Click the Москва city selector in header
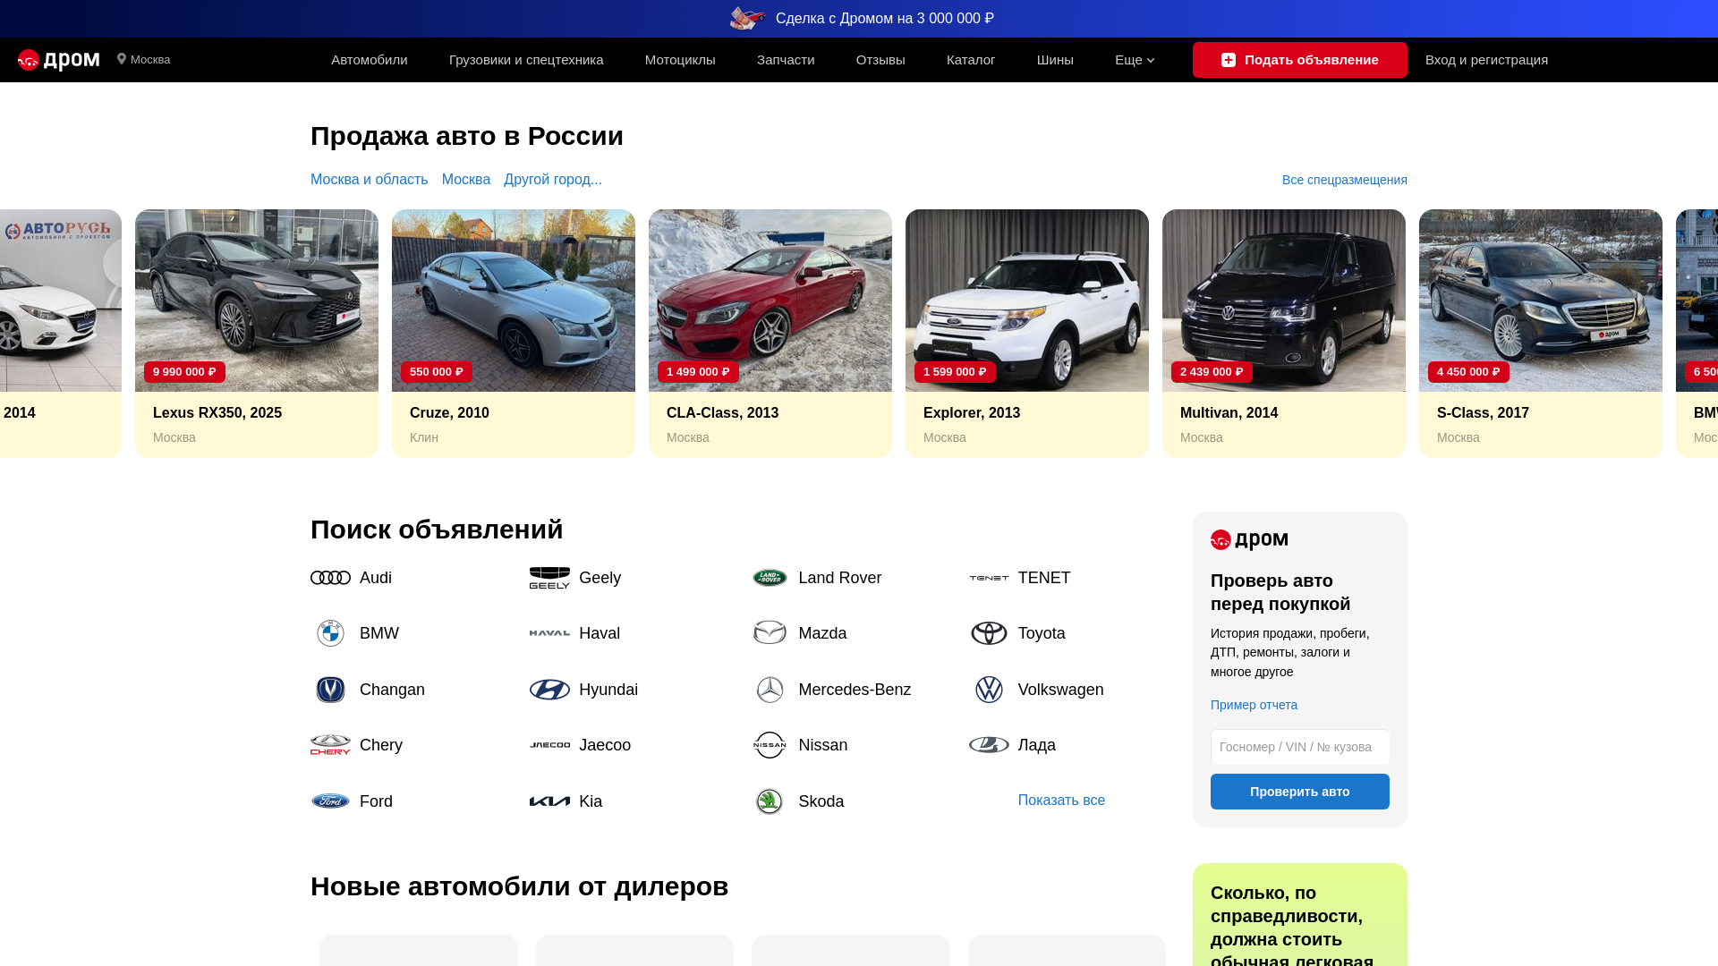The width and height of the screenshot is (1718, 966). pos(144,59)
